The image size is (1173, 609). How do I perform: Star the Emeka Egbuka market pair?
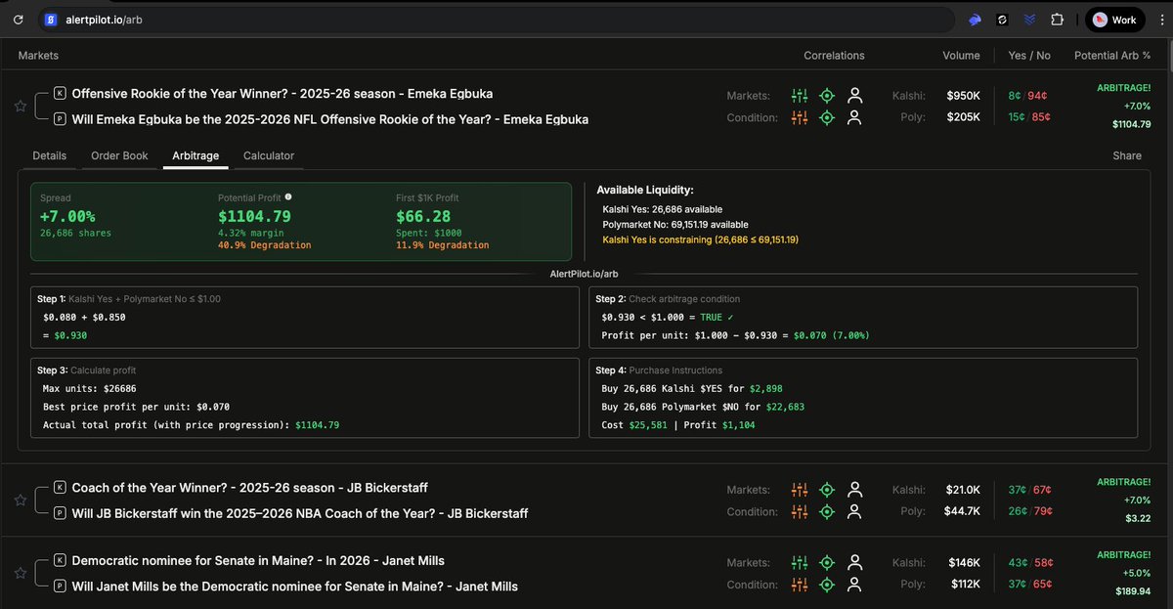[20, 107]
